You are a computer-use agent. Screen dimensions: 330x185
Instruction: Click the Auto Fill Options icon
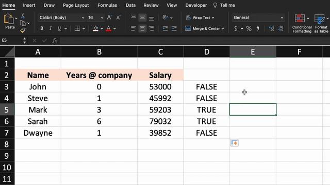pos(235,143)
